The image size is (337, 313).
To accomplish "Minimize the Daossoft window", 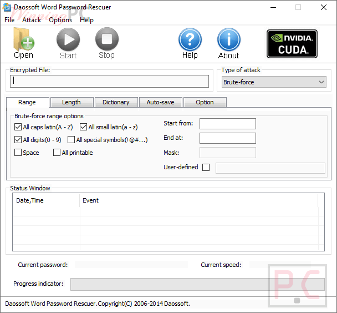I will coord(273,8).
